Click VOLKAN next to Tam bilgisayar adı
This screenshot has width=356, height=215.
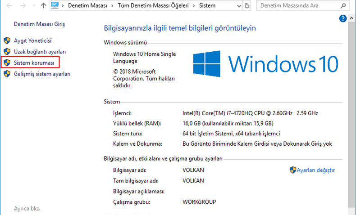coord(193,181)
